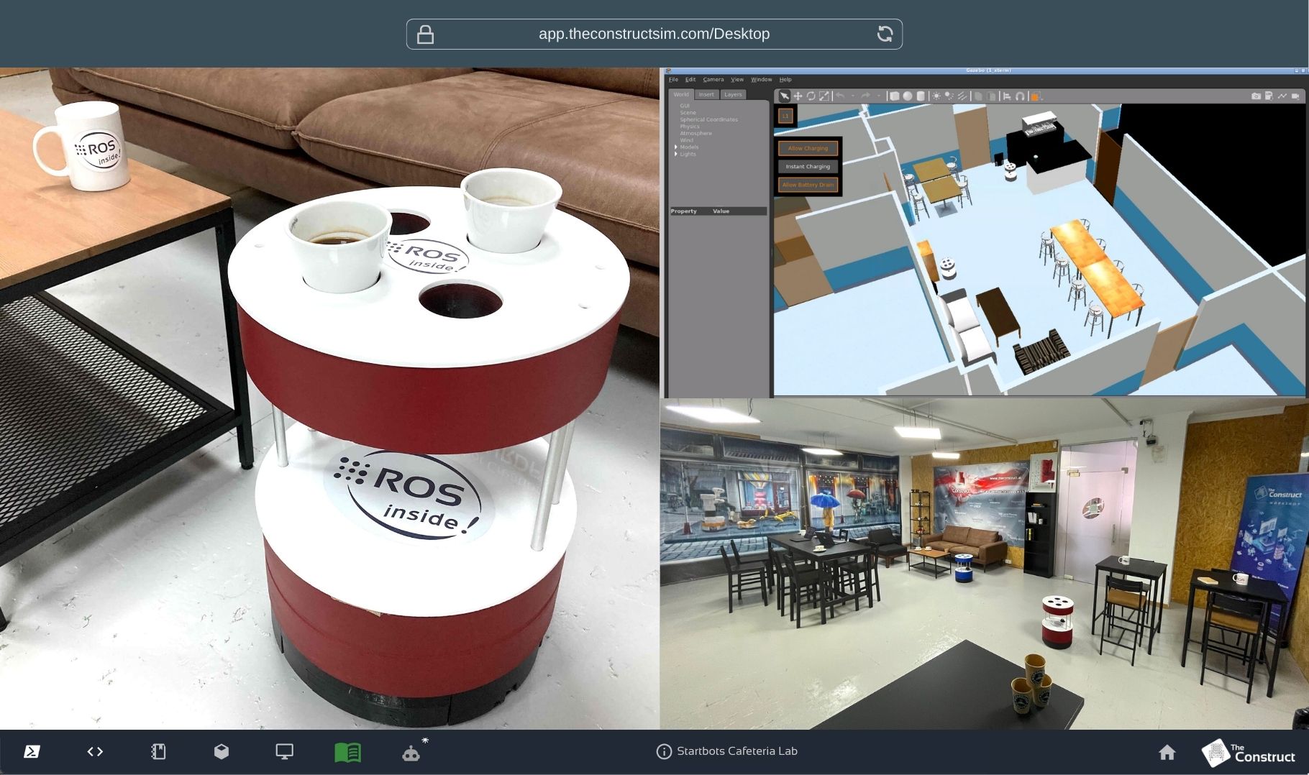Open the desktop monitor icon in bottom bar
The image size is (1309, 775).
click(285, 751)
